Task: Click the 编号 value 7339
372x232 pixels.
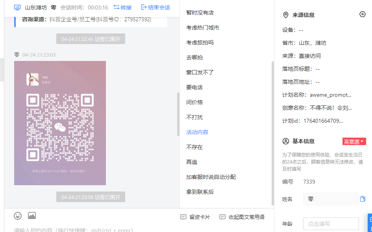Action: coord(309,182)
